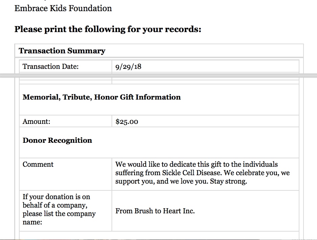This screenshot has height=240, width=317.
Task: Click the empty row below company name
Action: coord(159,235)
